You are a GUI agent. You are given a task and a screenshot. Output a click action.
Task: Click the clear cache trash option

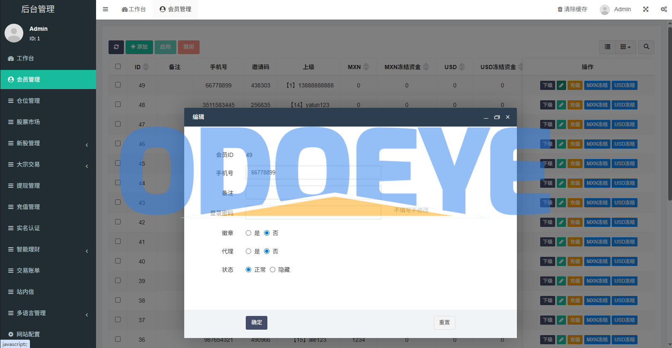click(572, 9)
